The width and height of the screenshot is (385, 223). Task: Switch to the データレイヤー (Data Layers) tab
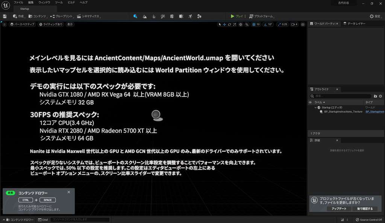354,24
